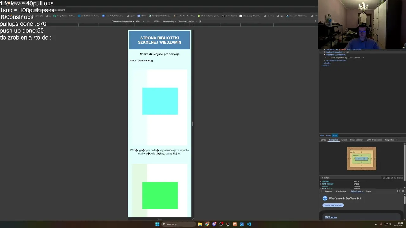This screenshot has height=228, width=406.
Task: Switch to the Layout tab
Action: (x=344, y=140)
